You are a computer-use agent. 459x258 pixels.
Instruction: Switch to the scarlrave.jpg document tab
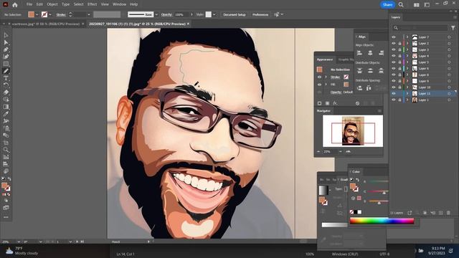(x=45, y=24)
